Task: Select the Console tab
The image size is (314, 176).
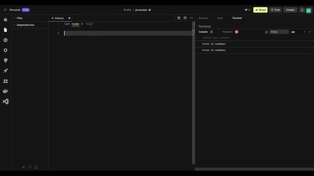Action: (203, 32)
